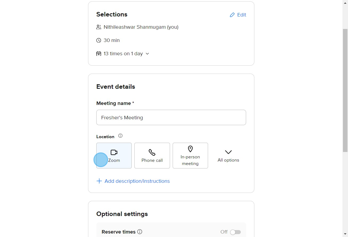Toggle the Reserve times switch

235,232
